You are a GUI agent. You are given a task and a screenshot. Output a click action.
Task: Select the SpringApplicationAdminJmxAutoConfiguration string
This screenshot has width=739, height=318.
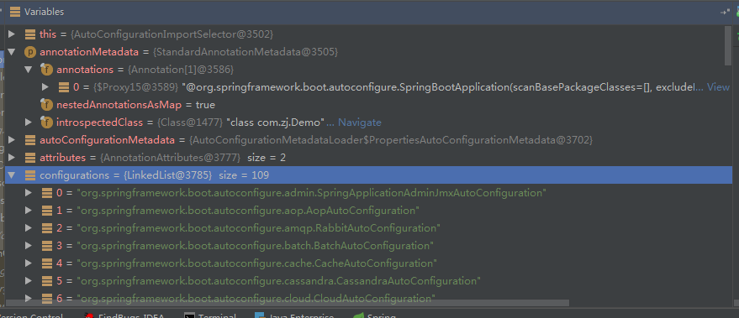pyautogui.click(x=311, y=193)
